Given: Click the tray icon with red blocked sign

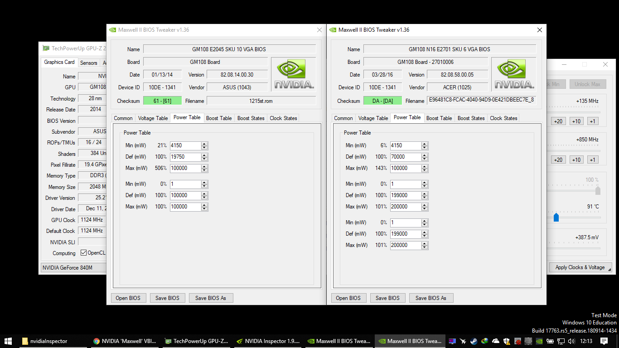Looking at the screenshot, I should (x=517, y=341).
